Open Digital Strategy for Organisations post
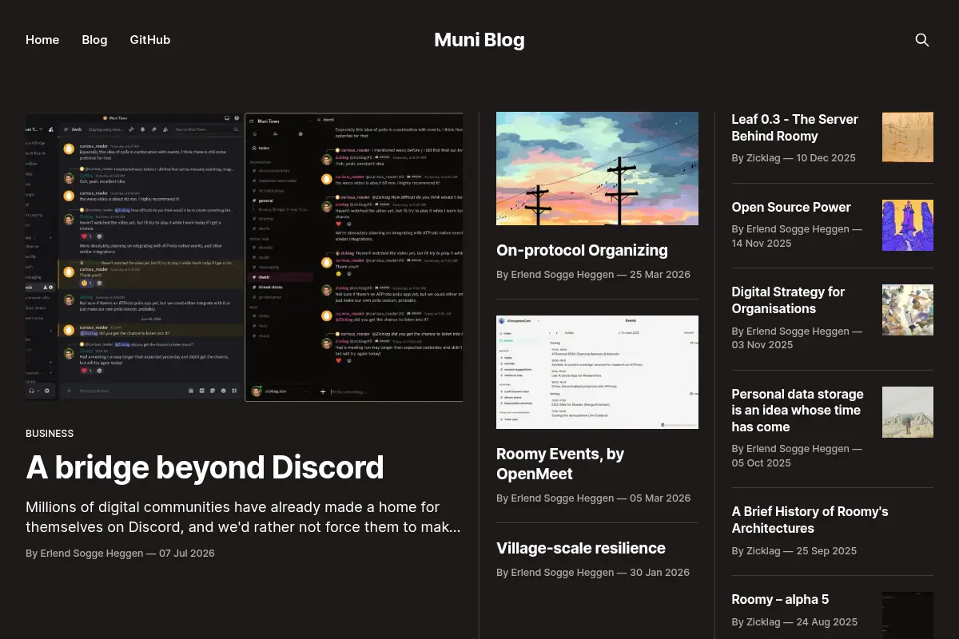959x639 pixels. (x=788, y=300)
